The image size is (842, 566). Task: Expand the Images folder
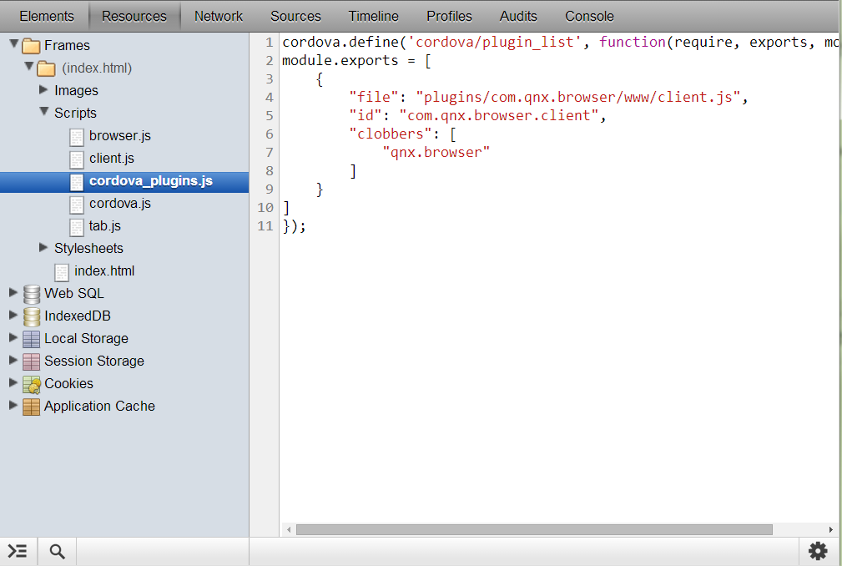pyautogui.click(x=44, y=90)
